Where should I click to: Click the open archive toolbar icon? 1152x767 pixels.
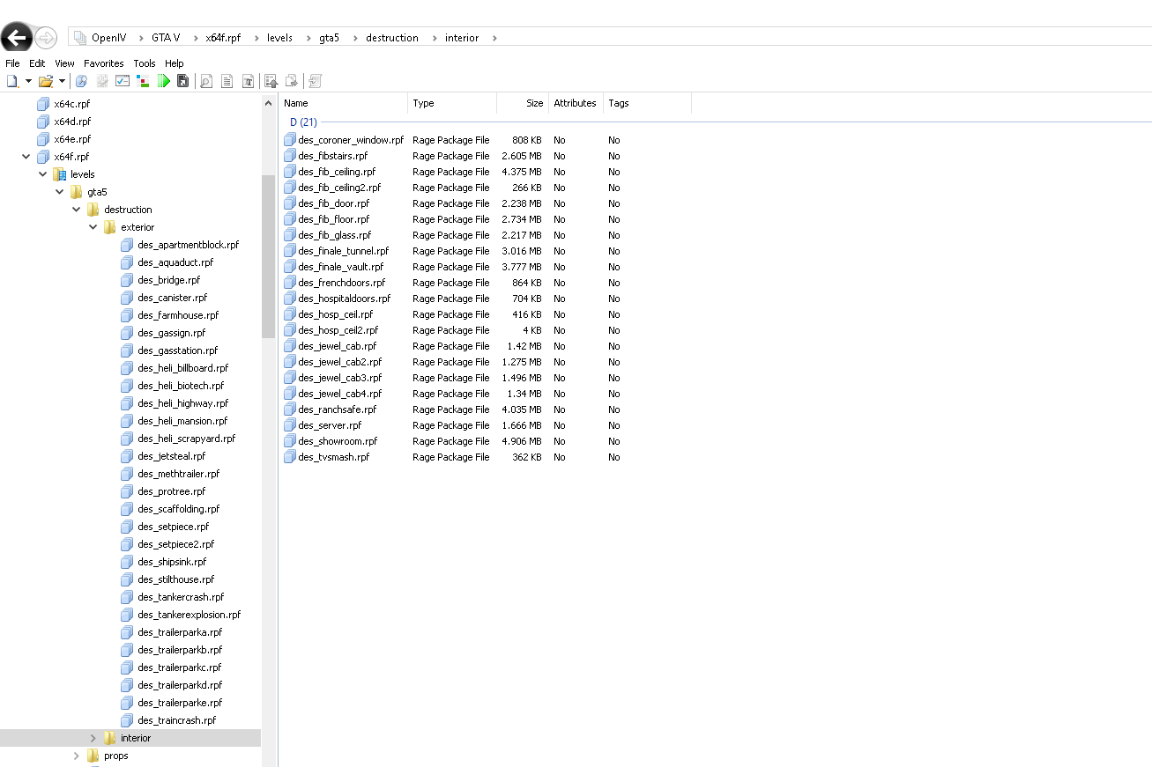46,81
